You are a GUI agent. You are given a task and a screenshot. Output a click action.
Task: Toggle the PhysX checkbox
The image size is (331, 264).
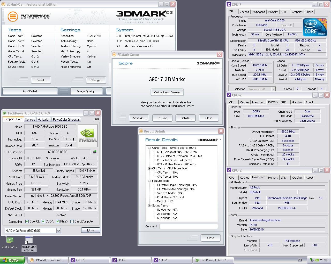tap(58, 221)
